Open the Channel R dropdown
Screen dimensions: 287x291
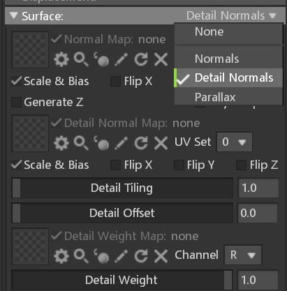[243, 255]
